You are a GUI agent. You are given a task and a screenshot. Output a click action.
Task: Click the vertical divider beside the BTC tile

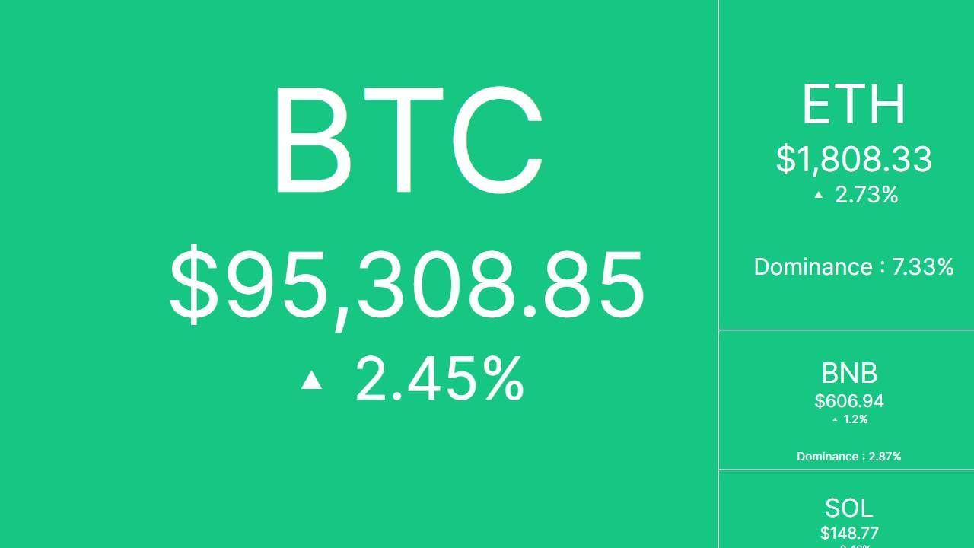coord(718,228)
